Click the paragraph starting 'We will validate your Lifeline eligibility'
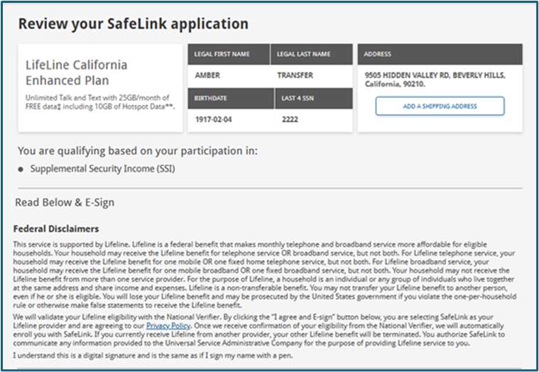539x372 pixels. [258, 329]
